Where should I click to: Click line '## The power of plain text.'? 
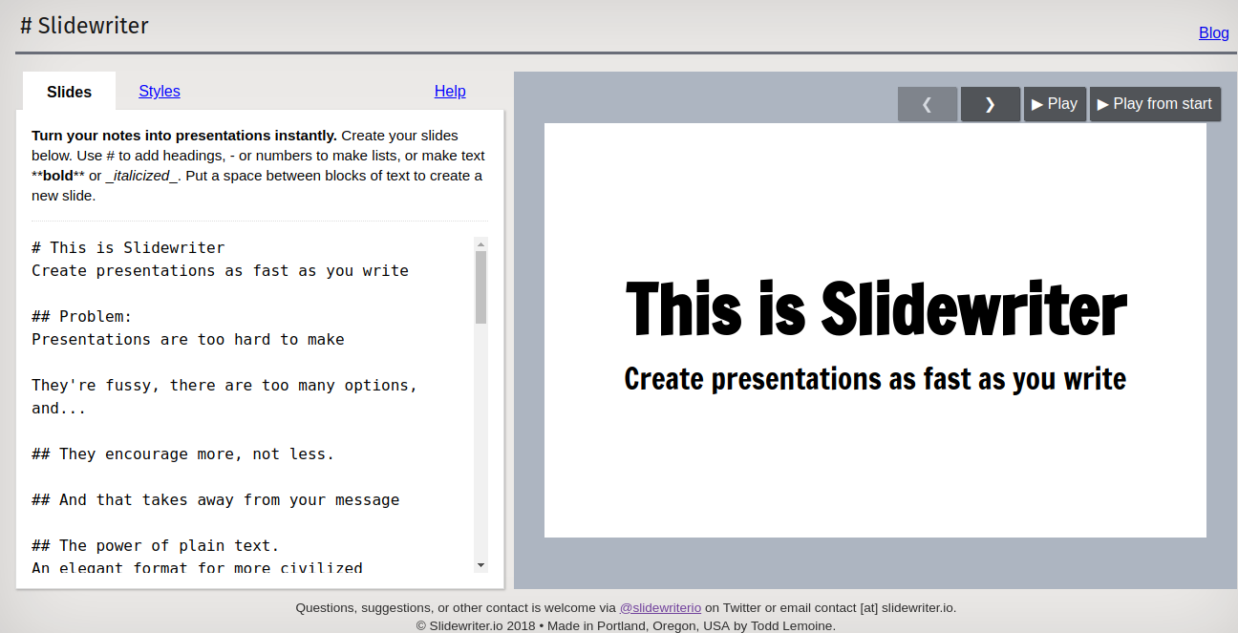(156, 546)
